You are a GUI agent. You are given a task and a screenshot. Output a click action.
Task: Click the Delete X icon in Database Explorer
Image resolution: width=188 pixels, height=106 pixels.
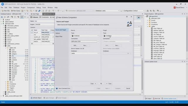point(5,17)
